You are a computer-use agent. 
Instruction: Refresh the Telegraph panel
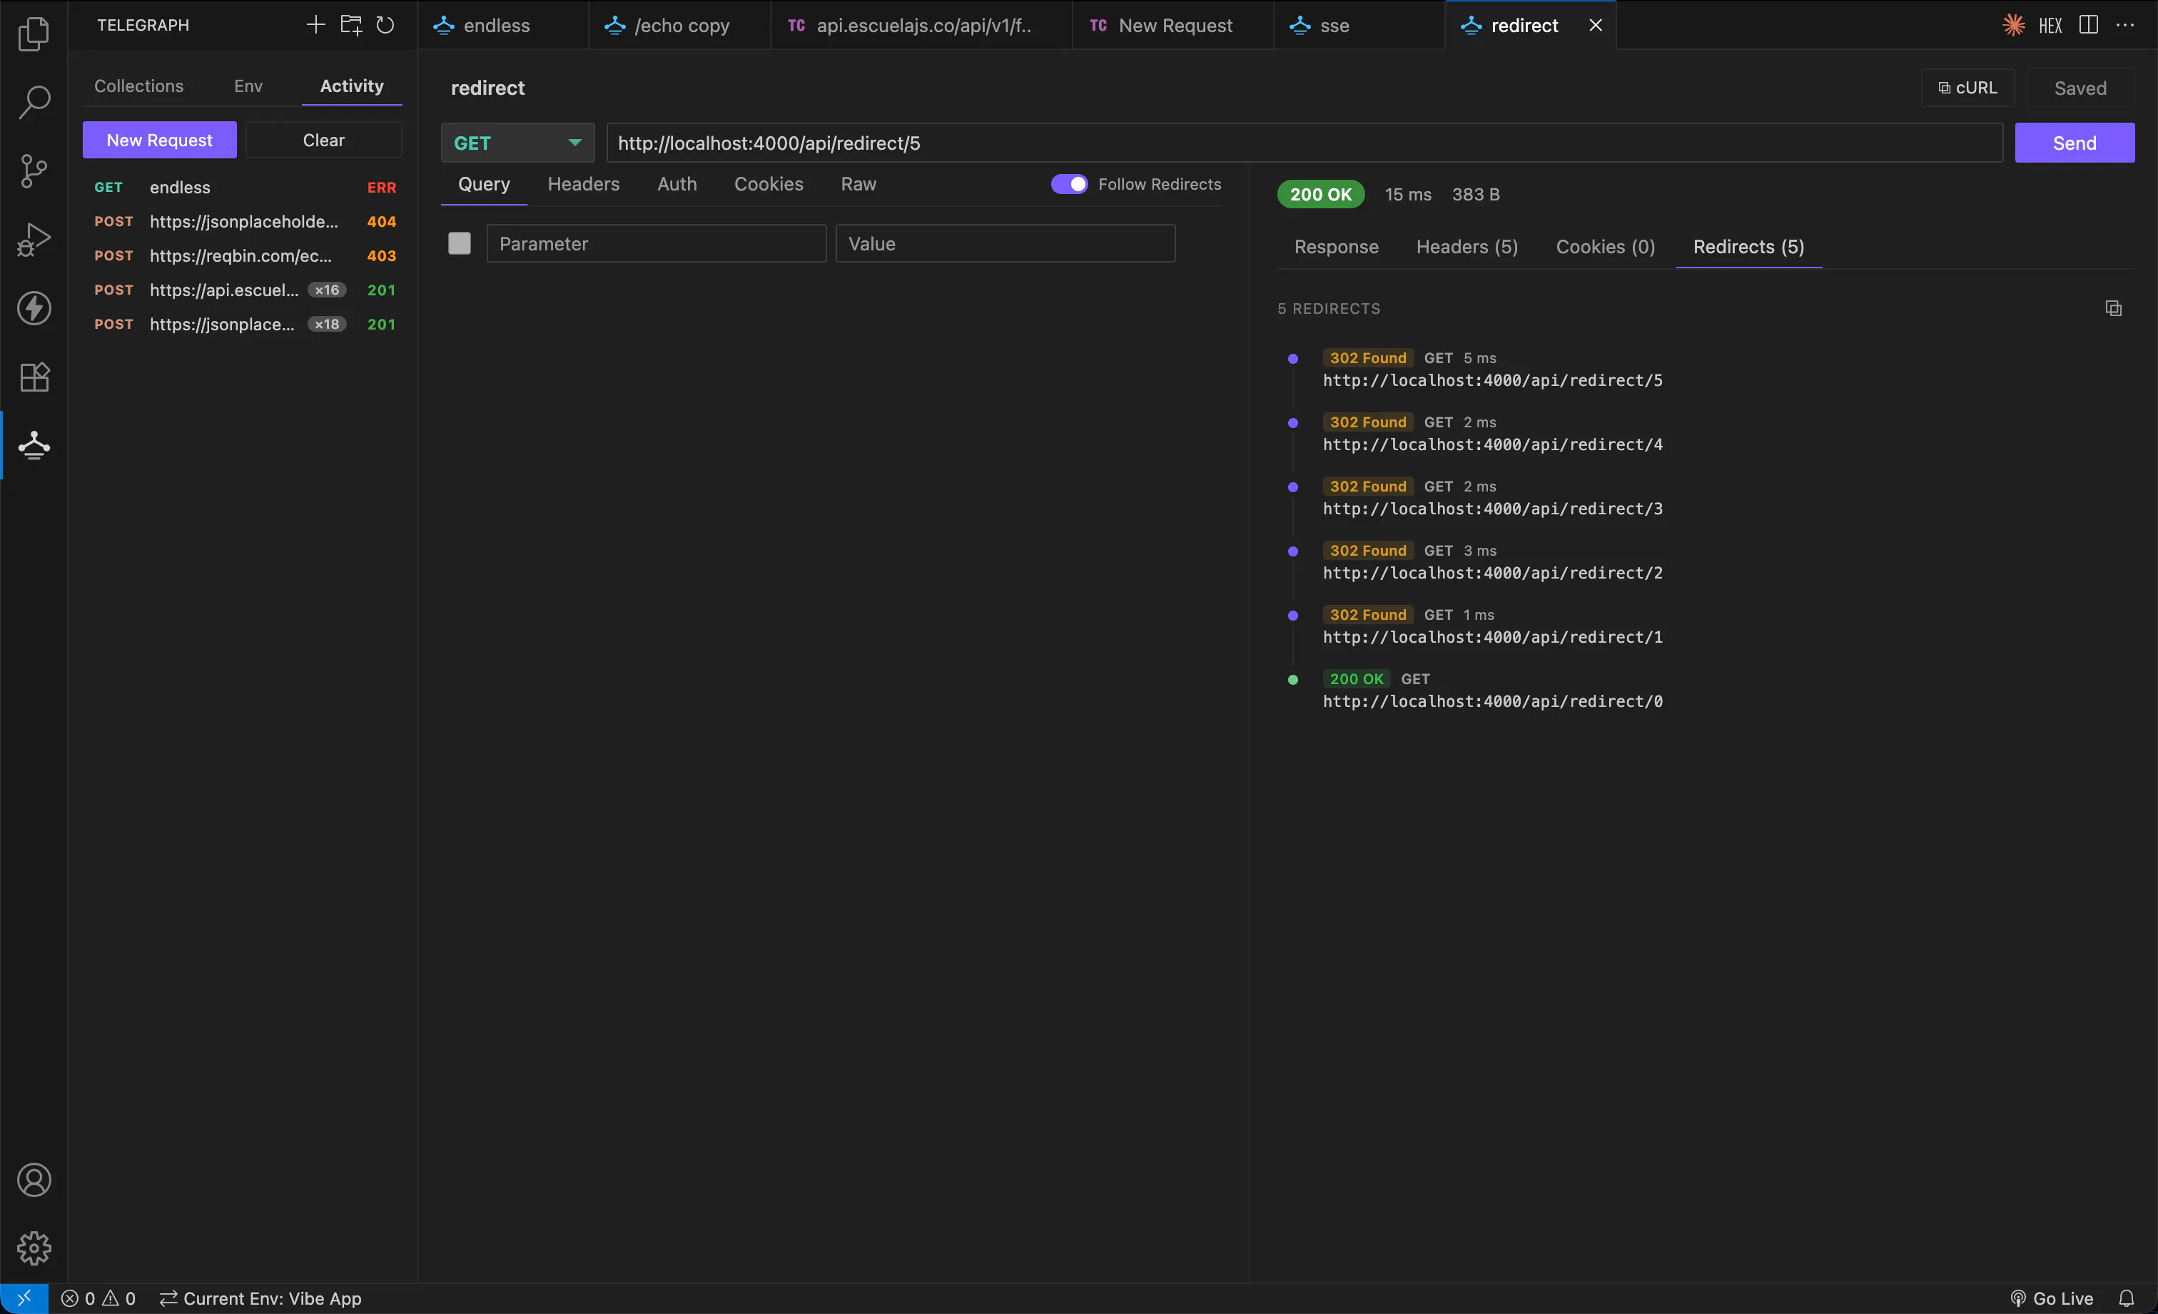pos(385,24)
